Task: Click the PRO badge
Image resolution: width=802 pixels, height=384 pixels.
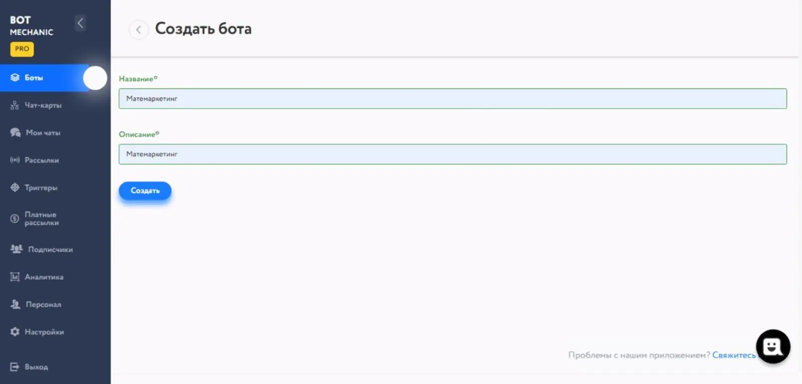Action: click(22, 49)
